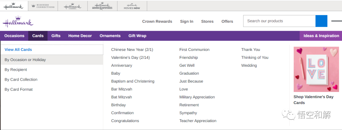The image size is (342, 130).
Task: Click the Hallmark main logo
Action: pos(18,22)
